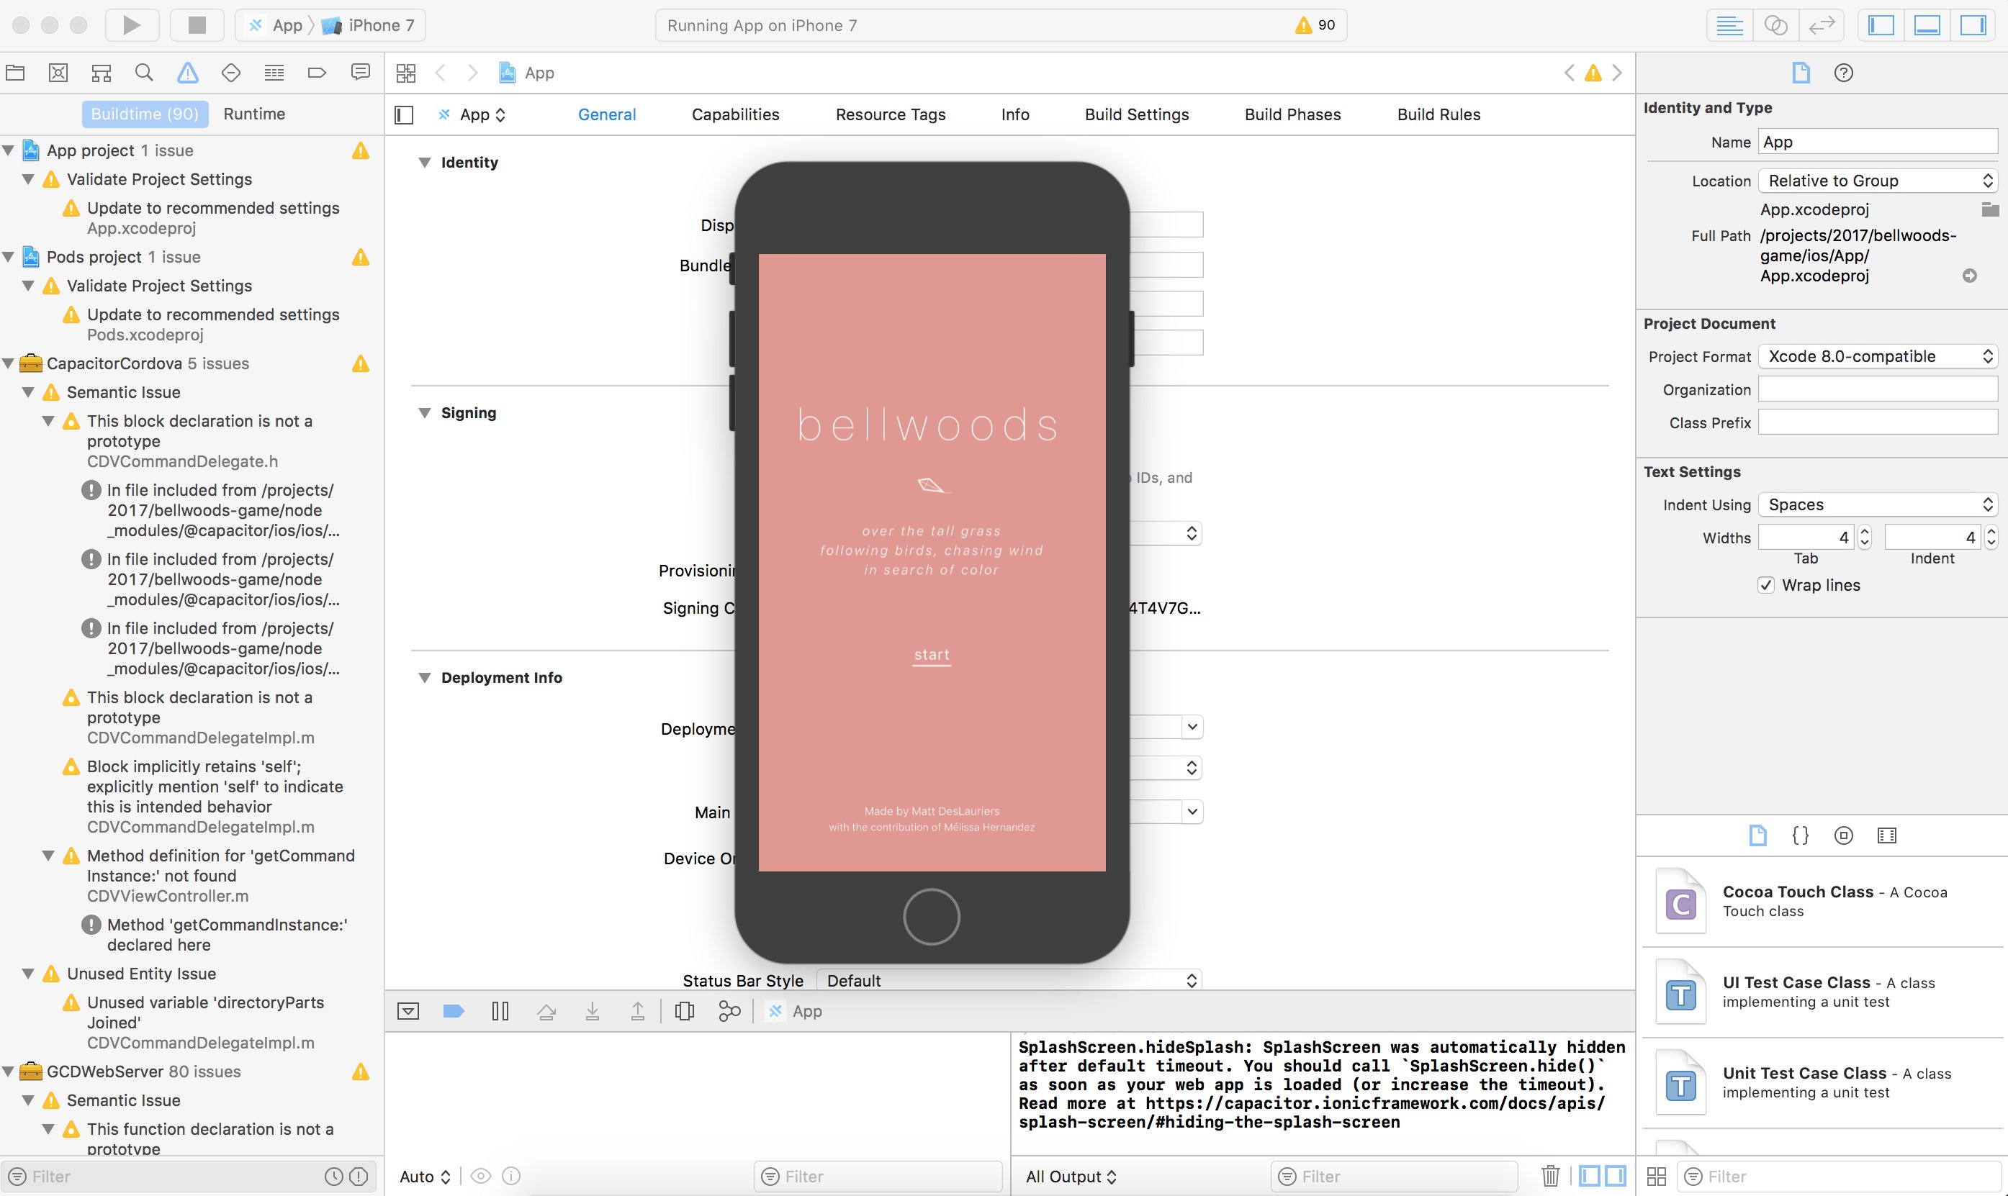Viewport: 2008px width, 1196px height.
Task: Open the debug navigator icon
Action: [274, 73]
